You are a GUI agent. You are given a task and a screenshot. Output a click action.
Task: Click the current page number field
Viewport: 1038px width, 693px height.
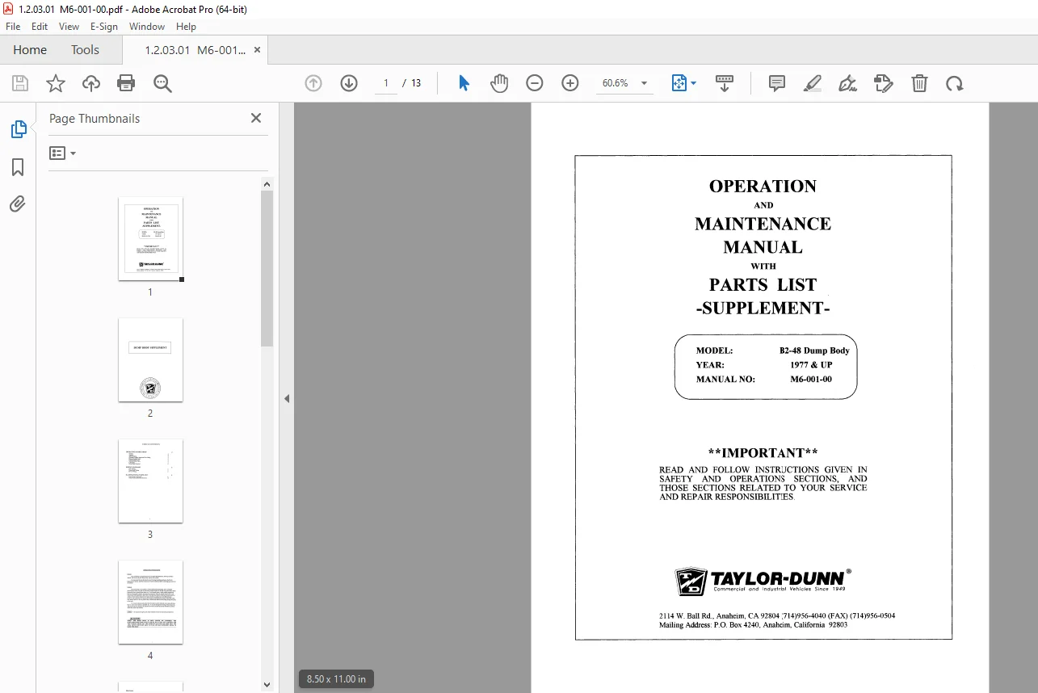[x=386, y=83]
